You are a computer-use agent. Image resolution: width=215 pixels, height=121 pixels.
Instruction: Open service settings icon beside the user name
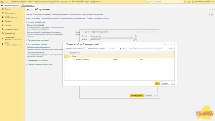tap(213, 2)
